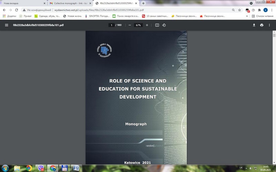Switch to the Collective monograph Gmail tab
276x172 pixels.
(x=69, y=3)
